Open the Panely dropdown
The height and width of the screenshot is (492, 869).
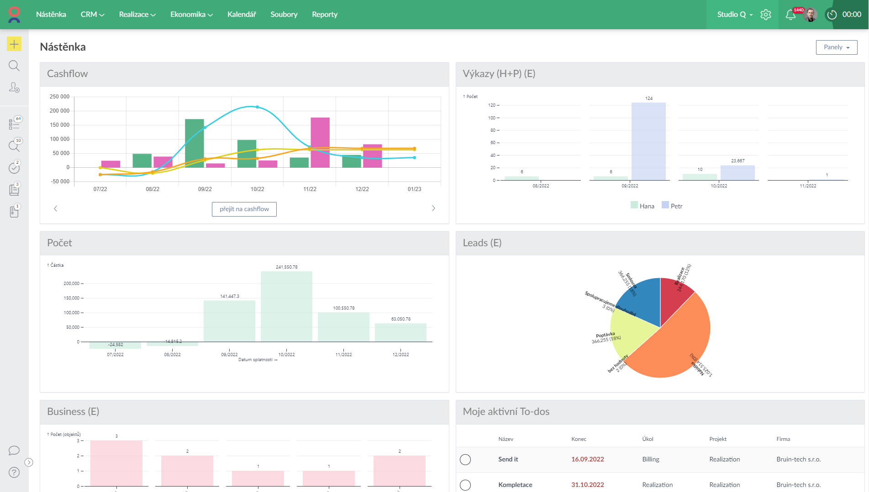837,47
